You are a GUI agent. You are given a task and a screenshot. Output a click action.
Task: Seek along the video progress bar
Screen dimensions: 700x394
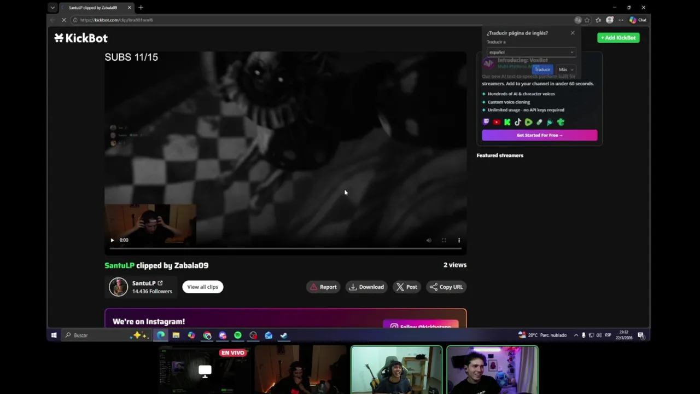point(285,248)
